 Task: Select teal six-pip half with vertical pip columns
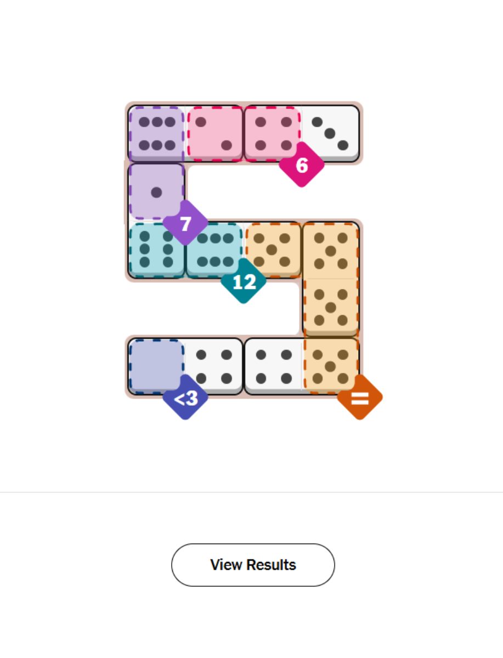157,249
